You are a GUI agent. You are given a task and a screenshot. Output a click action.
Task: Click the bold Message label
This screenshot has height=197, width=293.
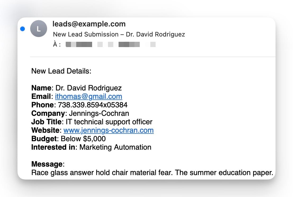[x=47, y=164]
